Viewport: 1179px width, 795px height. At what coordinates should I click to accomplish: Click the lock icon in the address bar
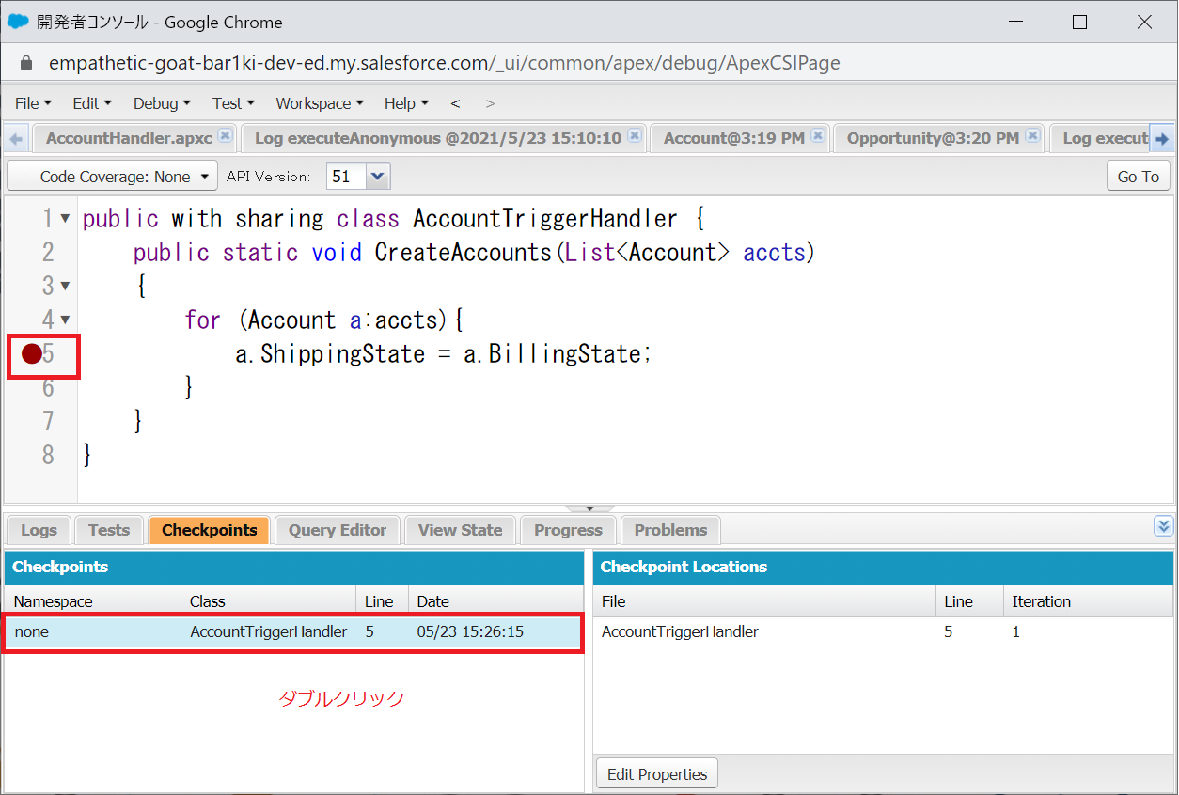point(25,63)
